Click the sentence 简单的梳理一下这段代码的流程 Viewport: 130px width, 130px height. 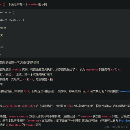(19, 62)
